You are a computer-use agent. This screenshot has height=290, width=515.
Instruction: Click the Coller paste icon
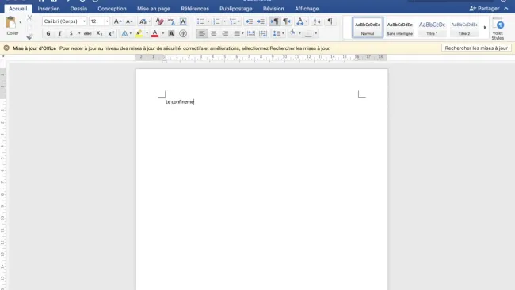11,23
